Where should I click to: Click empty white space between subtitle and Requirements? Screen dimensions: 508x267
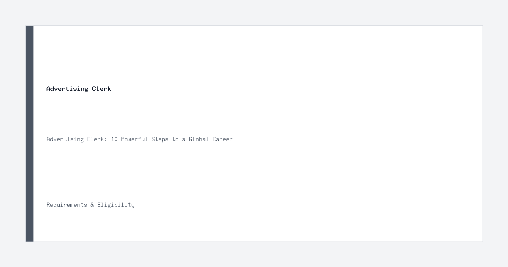[x=254, y=172]
